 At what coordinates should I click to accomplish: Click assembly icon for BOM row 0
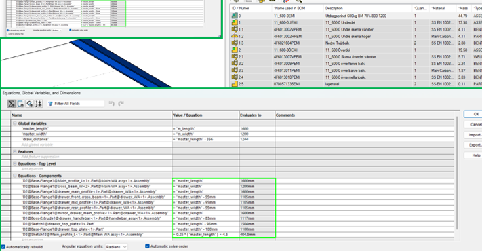(235, 16)
